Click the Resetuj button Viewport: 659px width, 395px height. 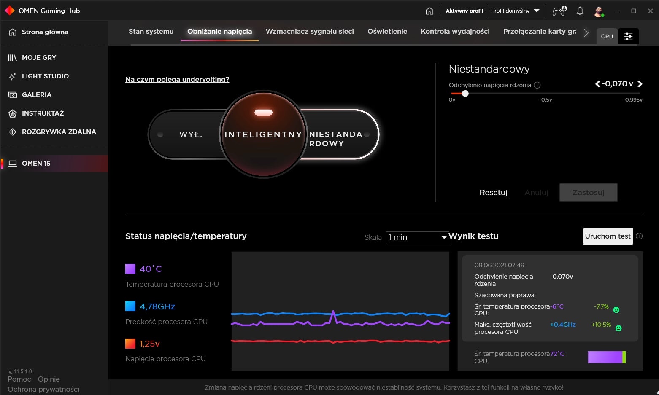(493, 193)
